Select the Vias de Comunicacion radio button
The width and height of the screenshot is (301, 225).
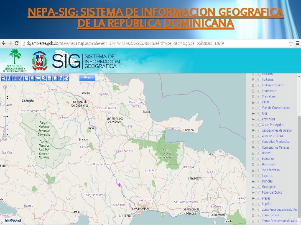[256, 108]
